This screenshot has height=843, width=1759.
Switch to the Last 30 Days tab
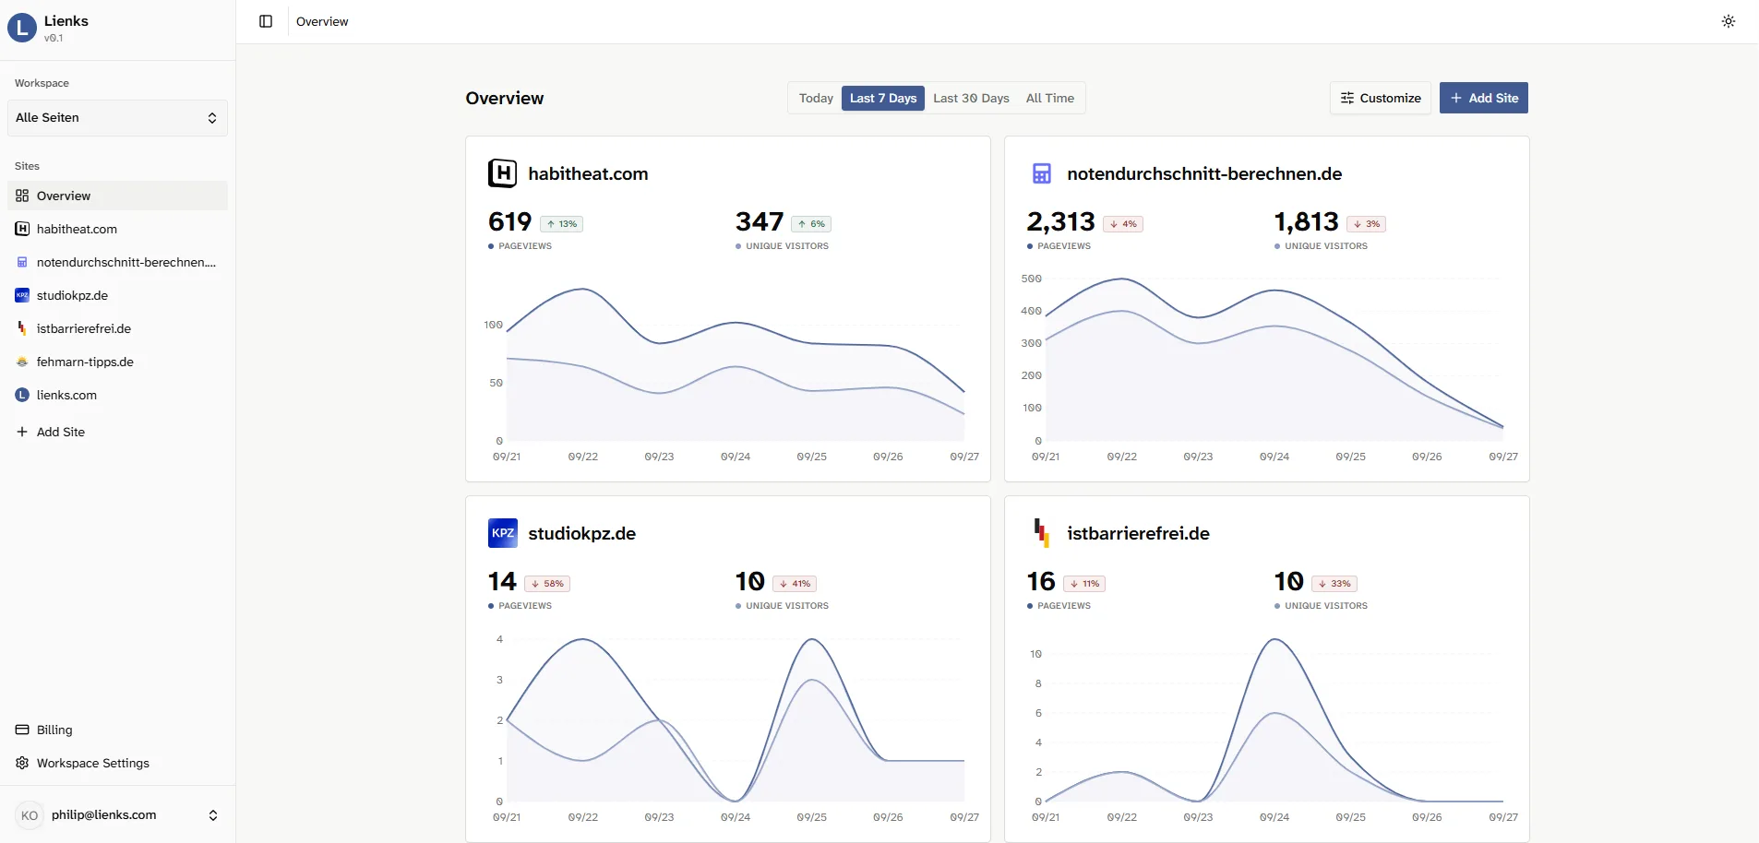click(971, 98)
